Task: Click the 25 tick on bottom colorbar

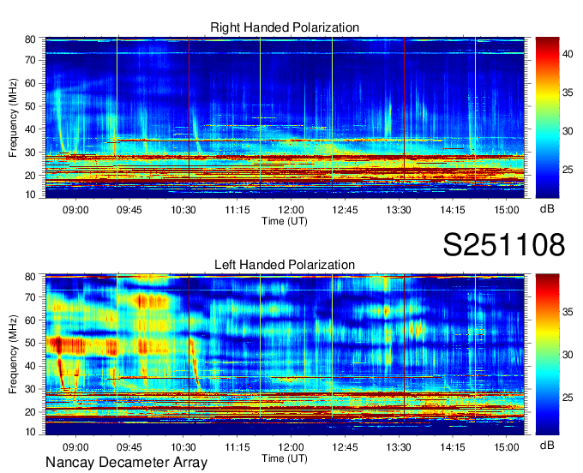Action: [x=568, y=398]
